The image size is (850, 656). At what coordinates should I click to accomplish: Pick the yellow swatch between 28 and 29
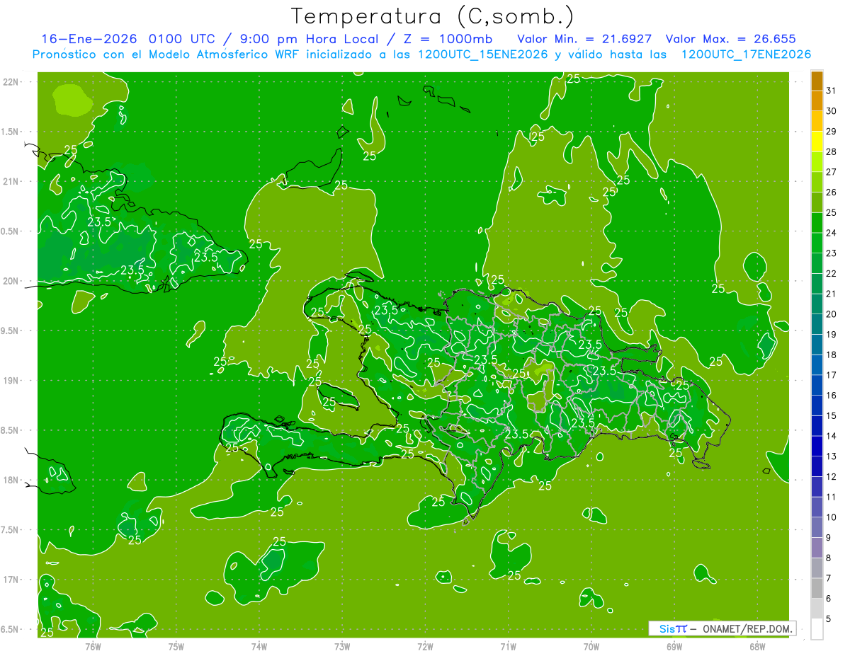tap(817, 142)
